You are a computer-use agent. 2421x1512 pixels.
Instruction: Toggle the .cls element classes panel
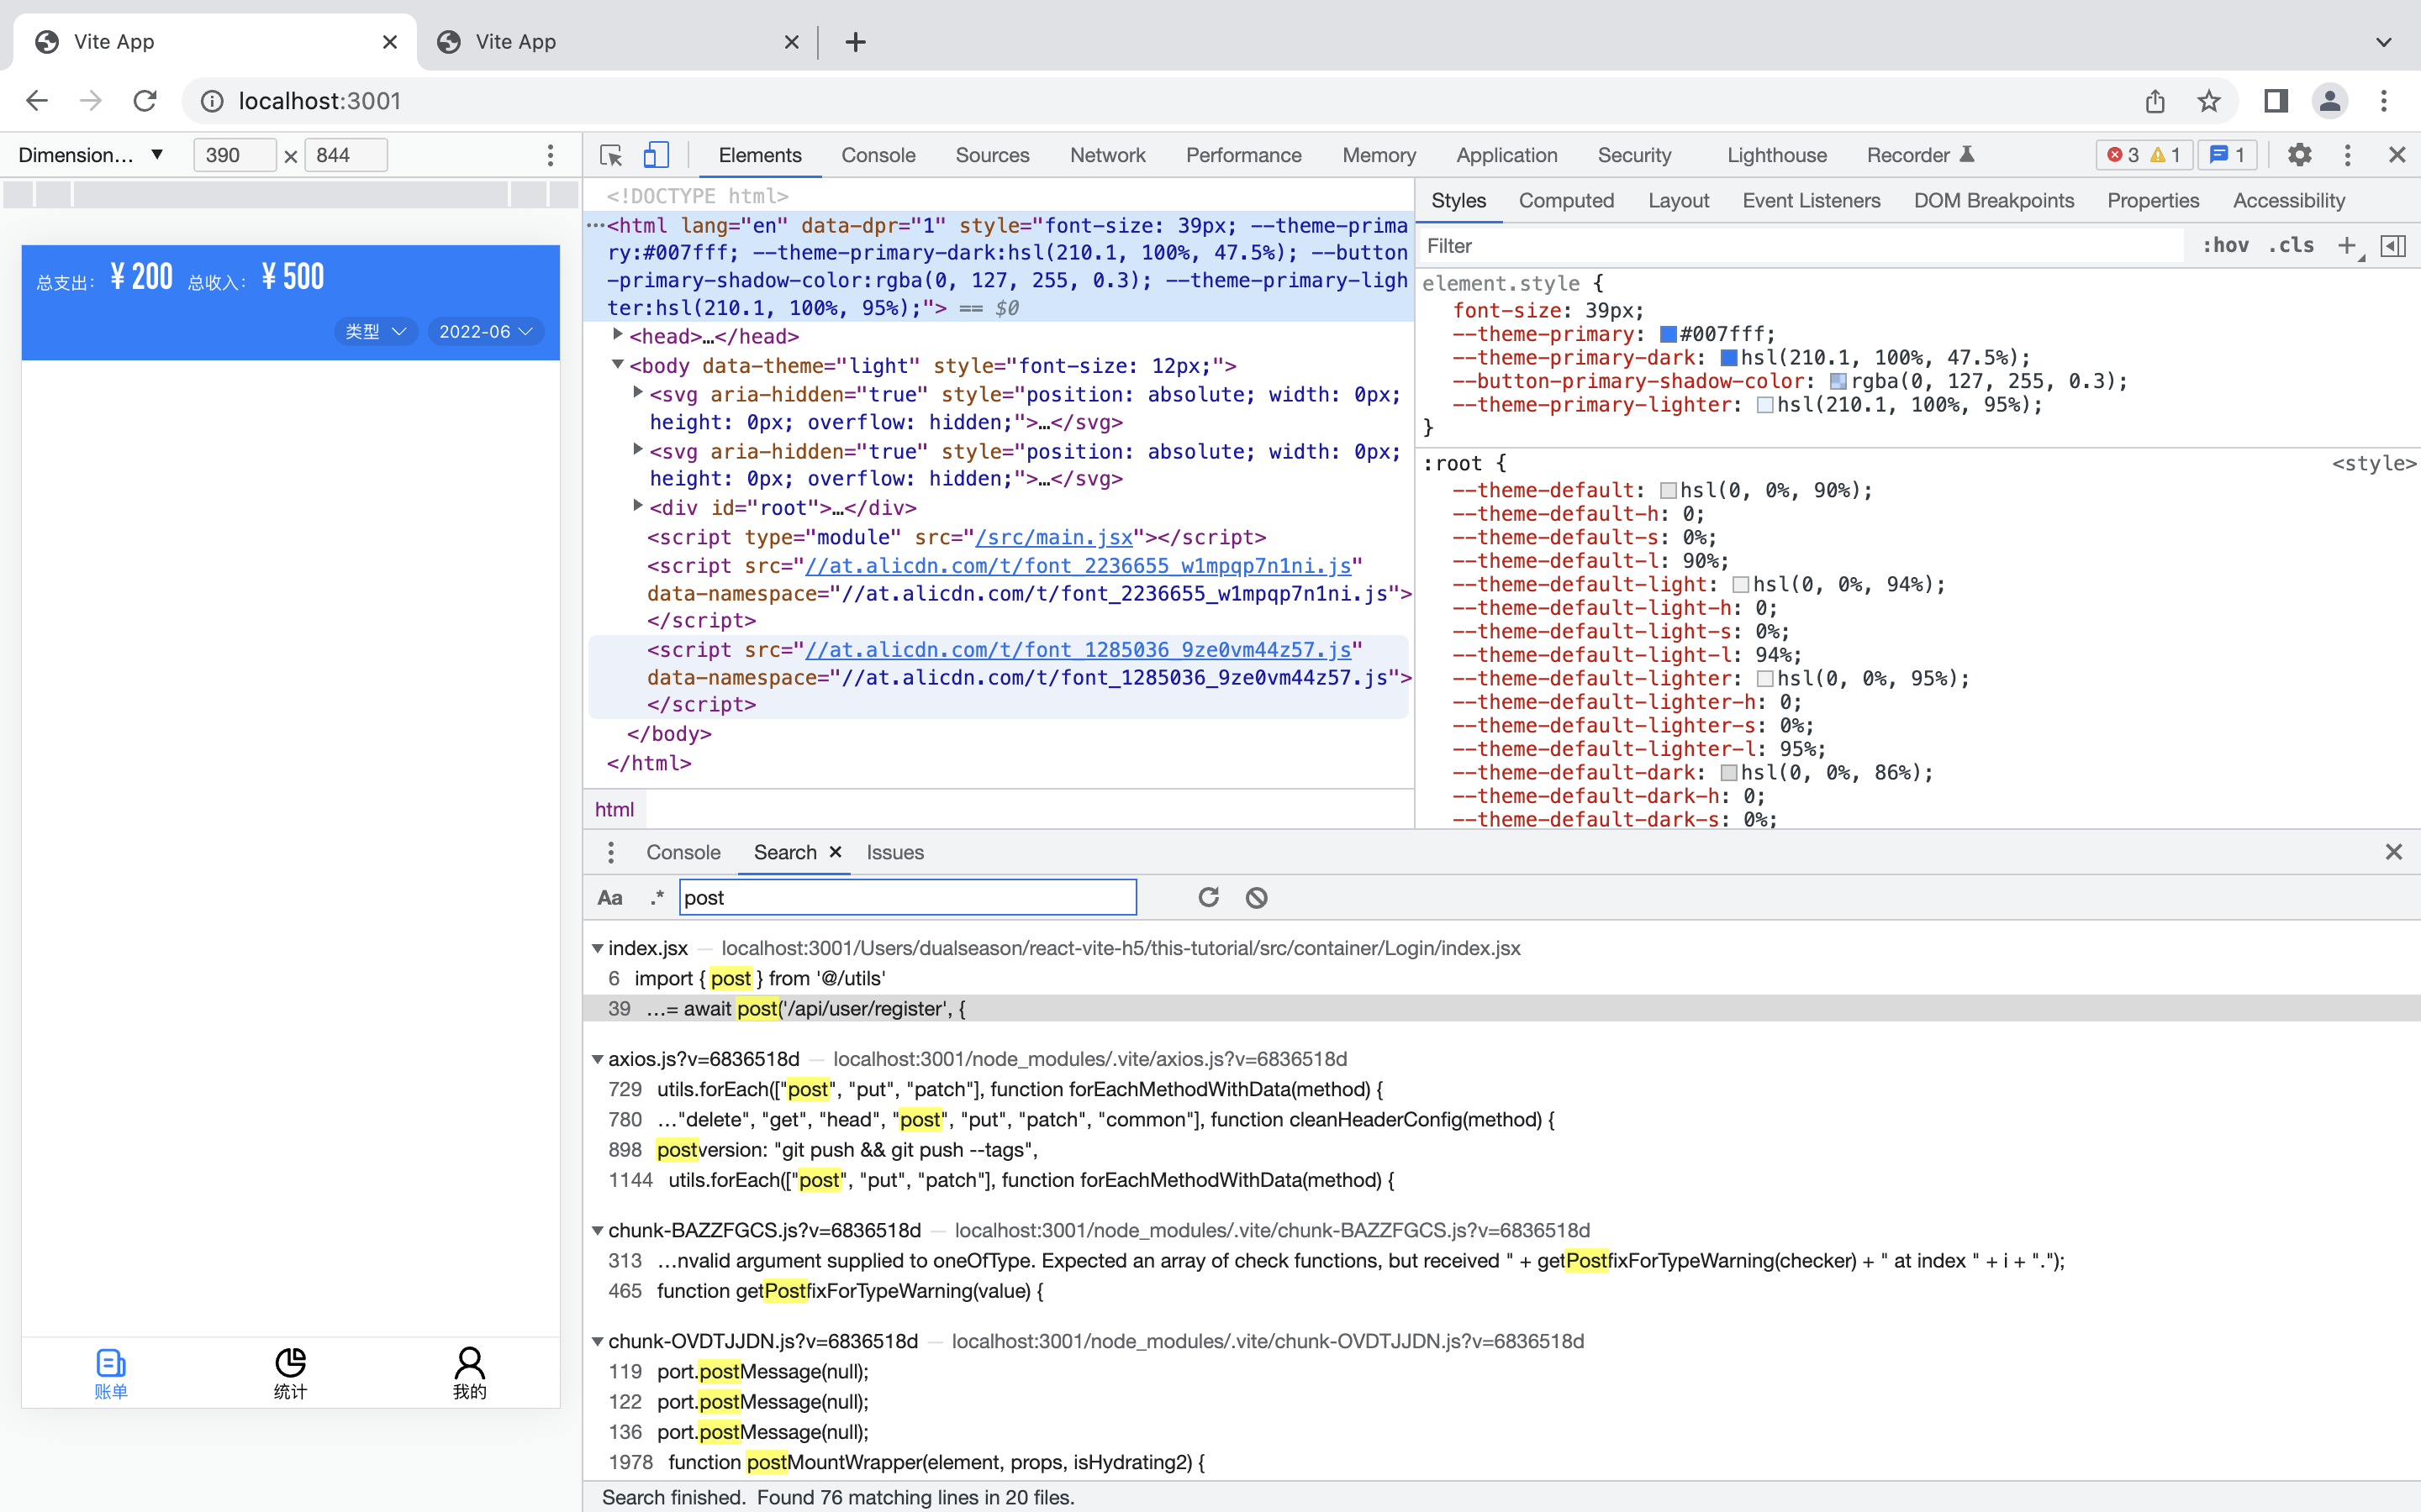[2290, 246]
